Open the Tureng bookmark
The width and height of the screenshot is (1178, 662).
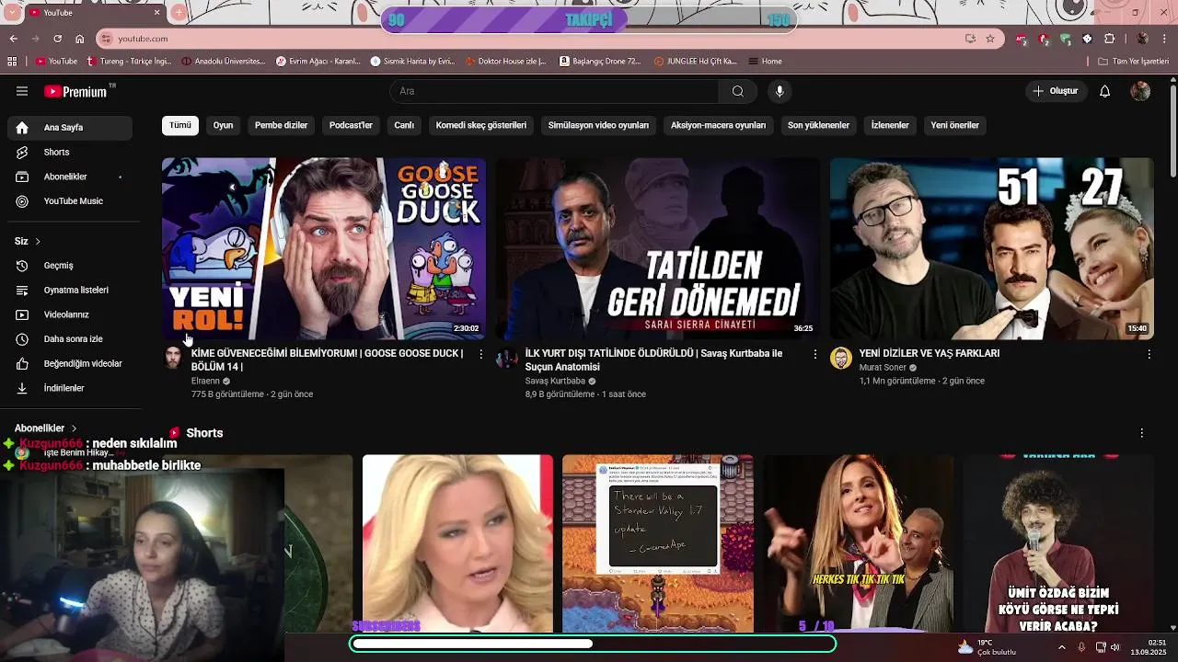tap(129, 62)
